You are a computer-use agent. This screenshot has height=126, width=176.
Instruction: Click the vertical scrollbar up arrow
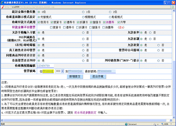point(174,11)
